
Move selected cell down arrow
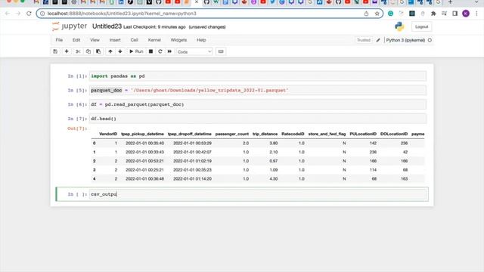click(120, 51)
